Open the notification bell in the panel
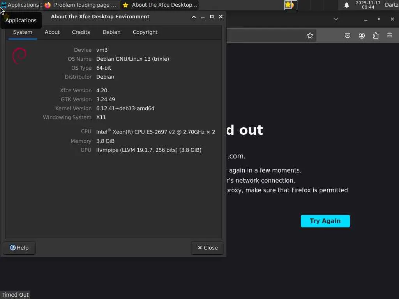 click(346, 5)
